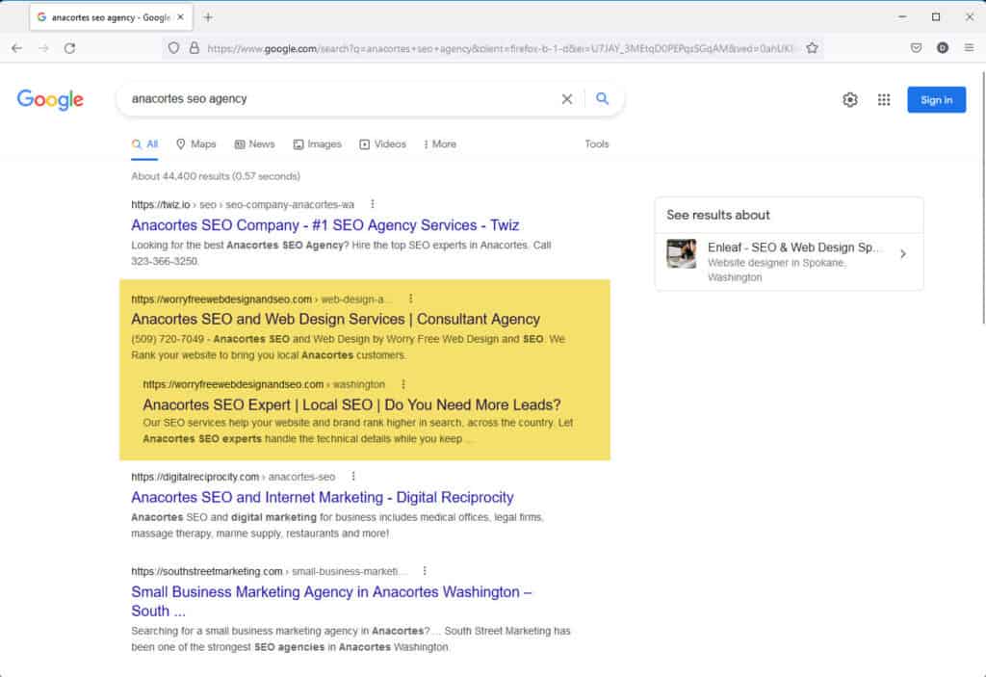Screen dimensions: 986x677
Task: Open three-dot menu for digitalreciprocity.com result
Action: click(353, 477)
